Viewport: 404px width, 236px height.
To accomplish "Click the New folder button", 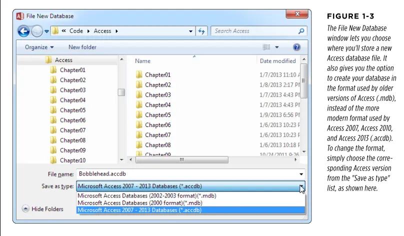I will (82, 47).
